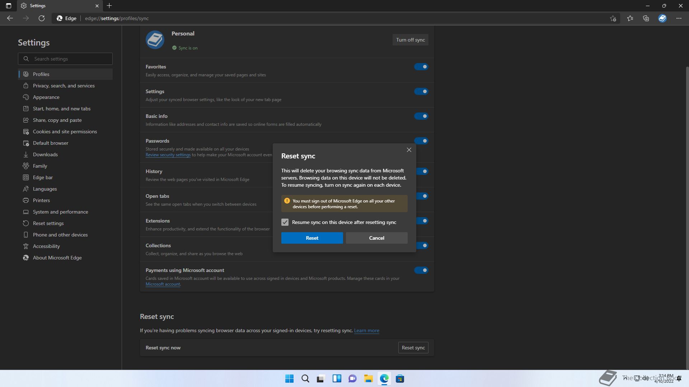Image resolution: width=689 pixels, height=387 pixels.
Task: Open File Explorer from taskbar
Action: (x=368, y=378)
